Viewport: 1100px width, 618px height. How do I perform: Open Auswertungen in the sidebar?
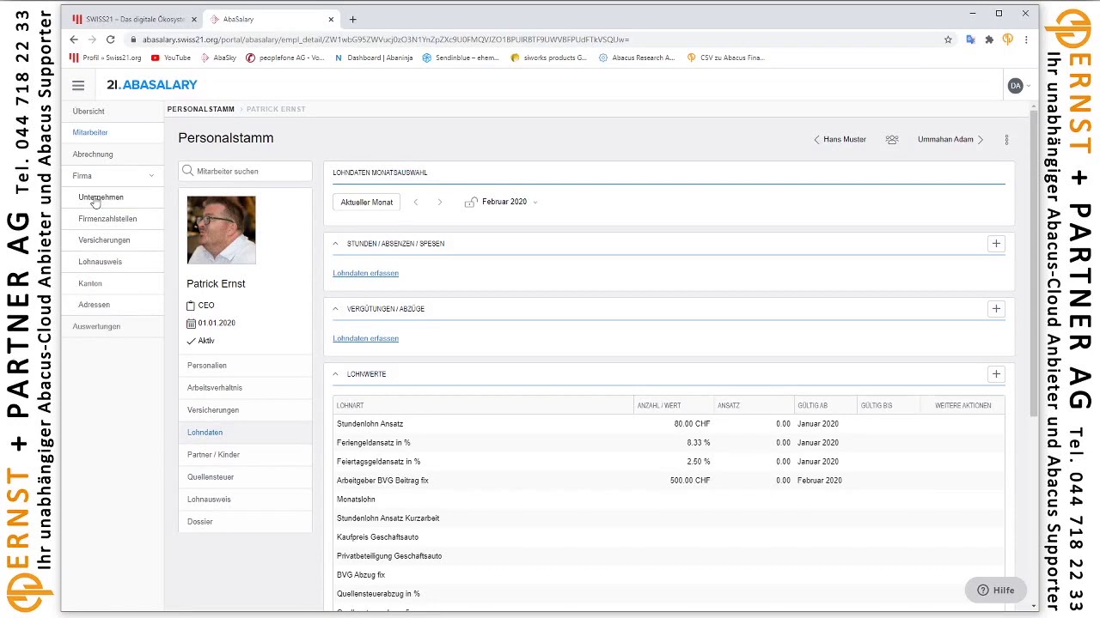point(113,326)
